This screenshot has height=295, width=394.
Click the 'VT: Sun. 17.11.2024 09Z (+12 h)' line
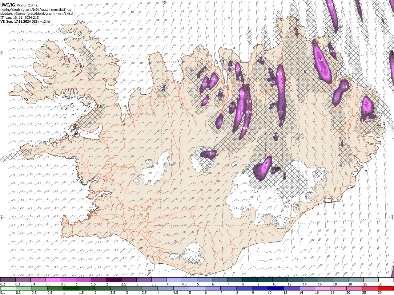point(25,22)
